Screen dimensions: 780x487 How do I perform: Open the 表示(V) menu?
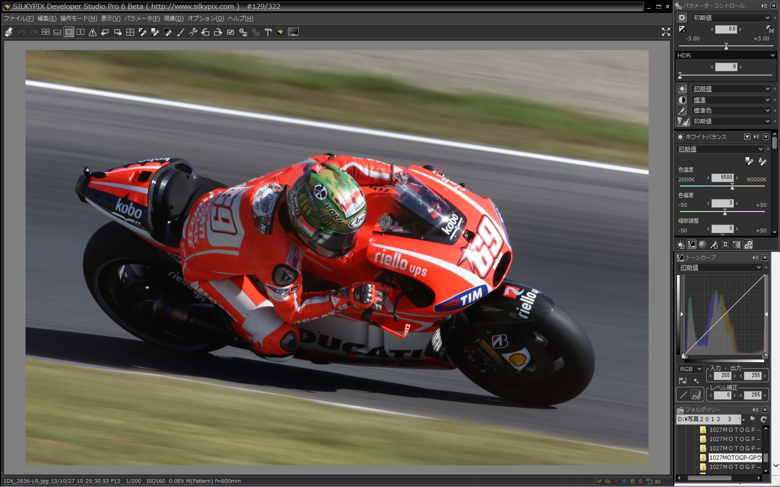(110, 19)
